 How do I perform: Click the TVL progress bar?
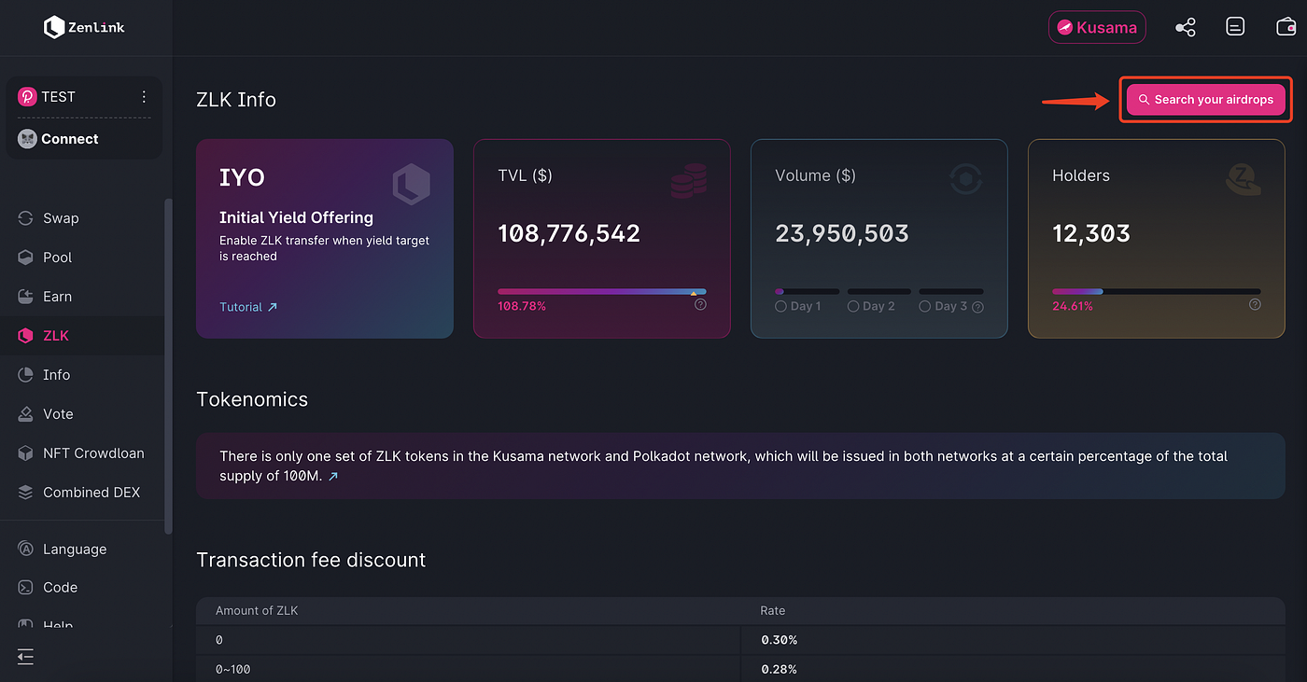601,292
